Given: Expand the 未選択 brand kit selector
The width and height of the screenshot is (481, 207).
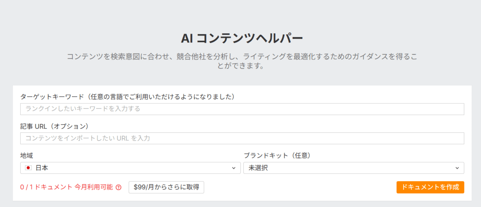Looking at the screenshot, I should 353,168.
